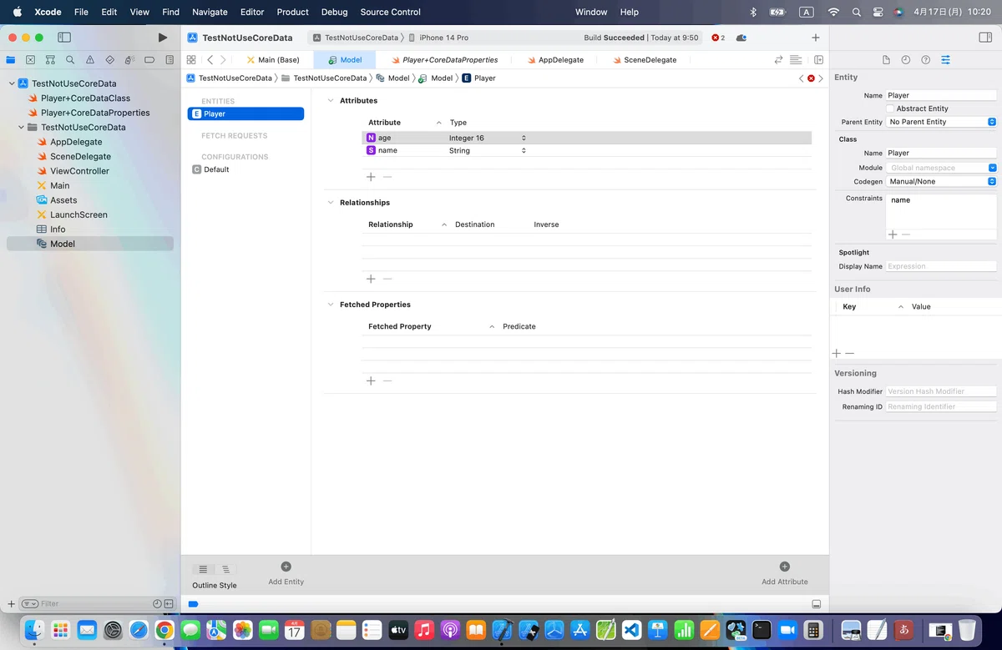Switch to the Player+CoreDataProperties tab
The width and height of the screenshot is (1002, 650).
pyautogui.click(x=444, y=60)
